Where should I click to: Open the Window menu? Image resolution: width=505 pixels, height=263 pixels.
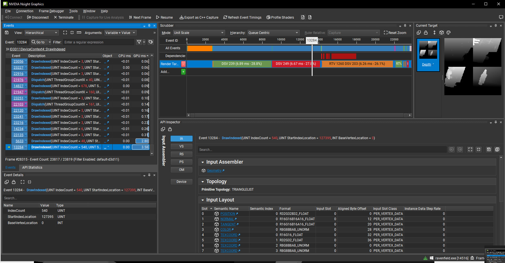(89, 11)
